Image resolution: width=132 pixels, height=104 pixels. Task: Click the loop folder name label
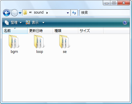tap(40, 52)
